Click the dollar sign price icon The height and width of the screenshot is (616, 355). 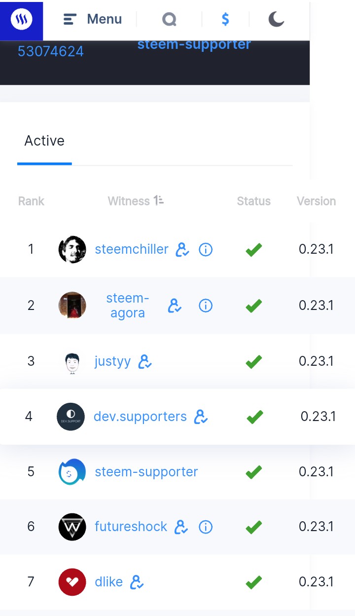coord(225,19)
